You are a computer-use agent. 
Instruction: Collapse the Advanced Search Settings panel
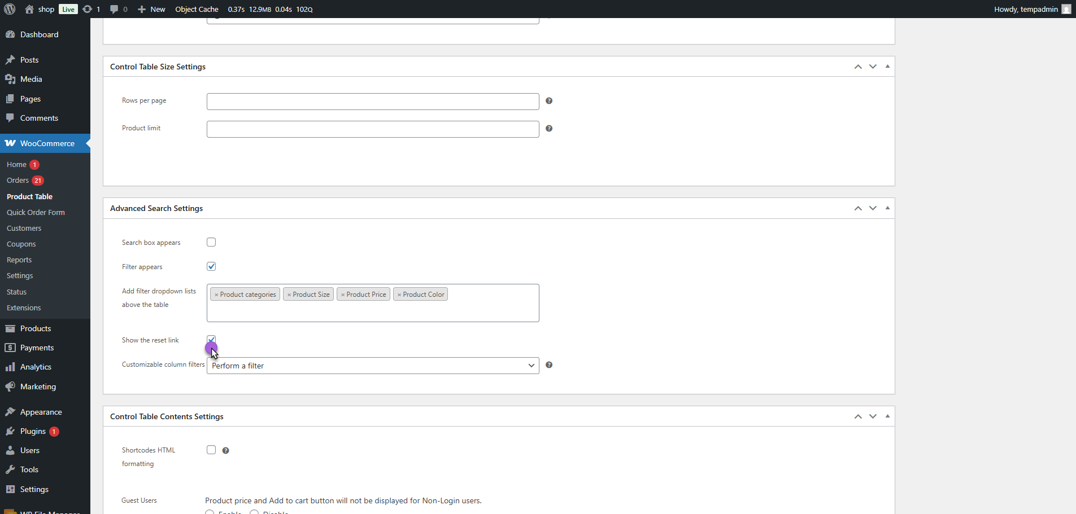[x=887, y=208]
